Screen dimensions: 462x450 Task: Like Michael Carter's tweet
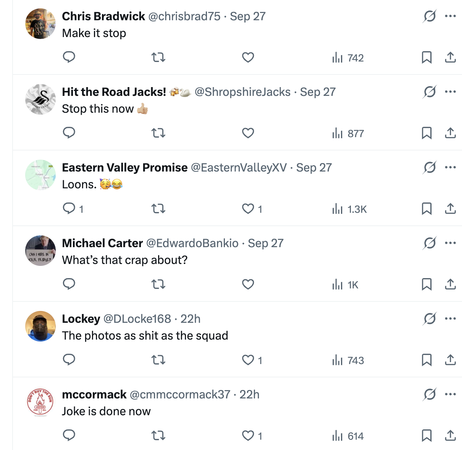pyautogui.click(x=248, y=284)
